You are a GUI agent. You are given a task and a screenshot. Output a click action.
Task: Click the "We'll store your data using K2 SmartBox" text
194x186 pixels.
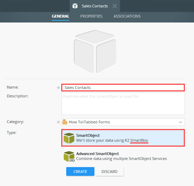[x=112, y=140]
